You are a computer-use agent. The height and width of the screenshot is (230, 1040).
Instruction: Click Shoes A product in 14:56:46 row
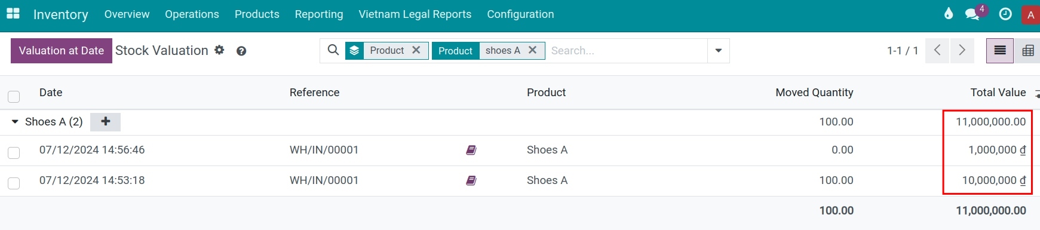[547, 150]
